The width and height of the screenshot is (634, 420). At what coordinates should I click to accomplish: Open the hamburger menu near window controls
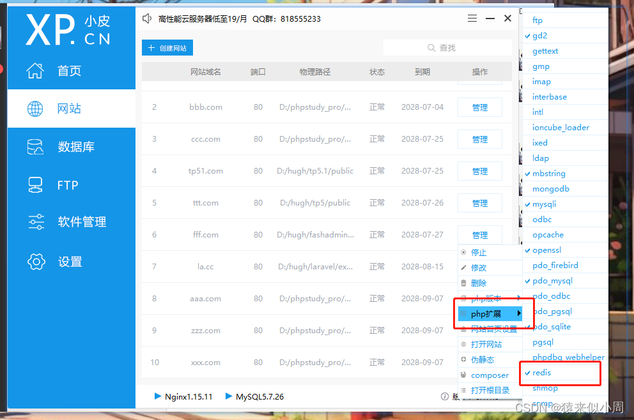pyautogui.click(x=472, y=19)
